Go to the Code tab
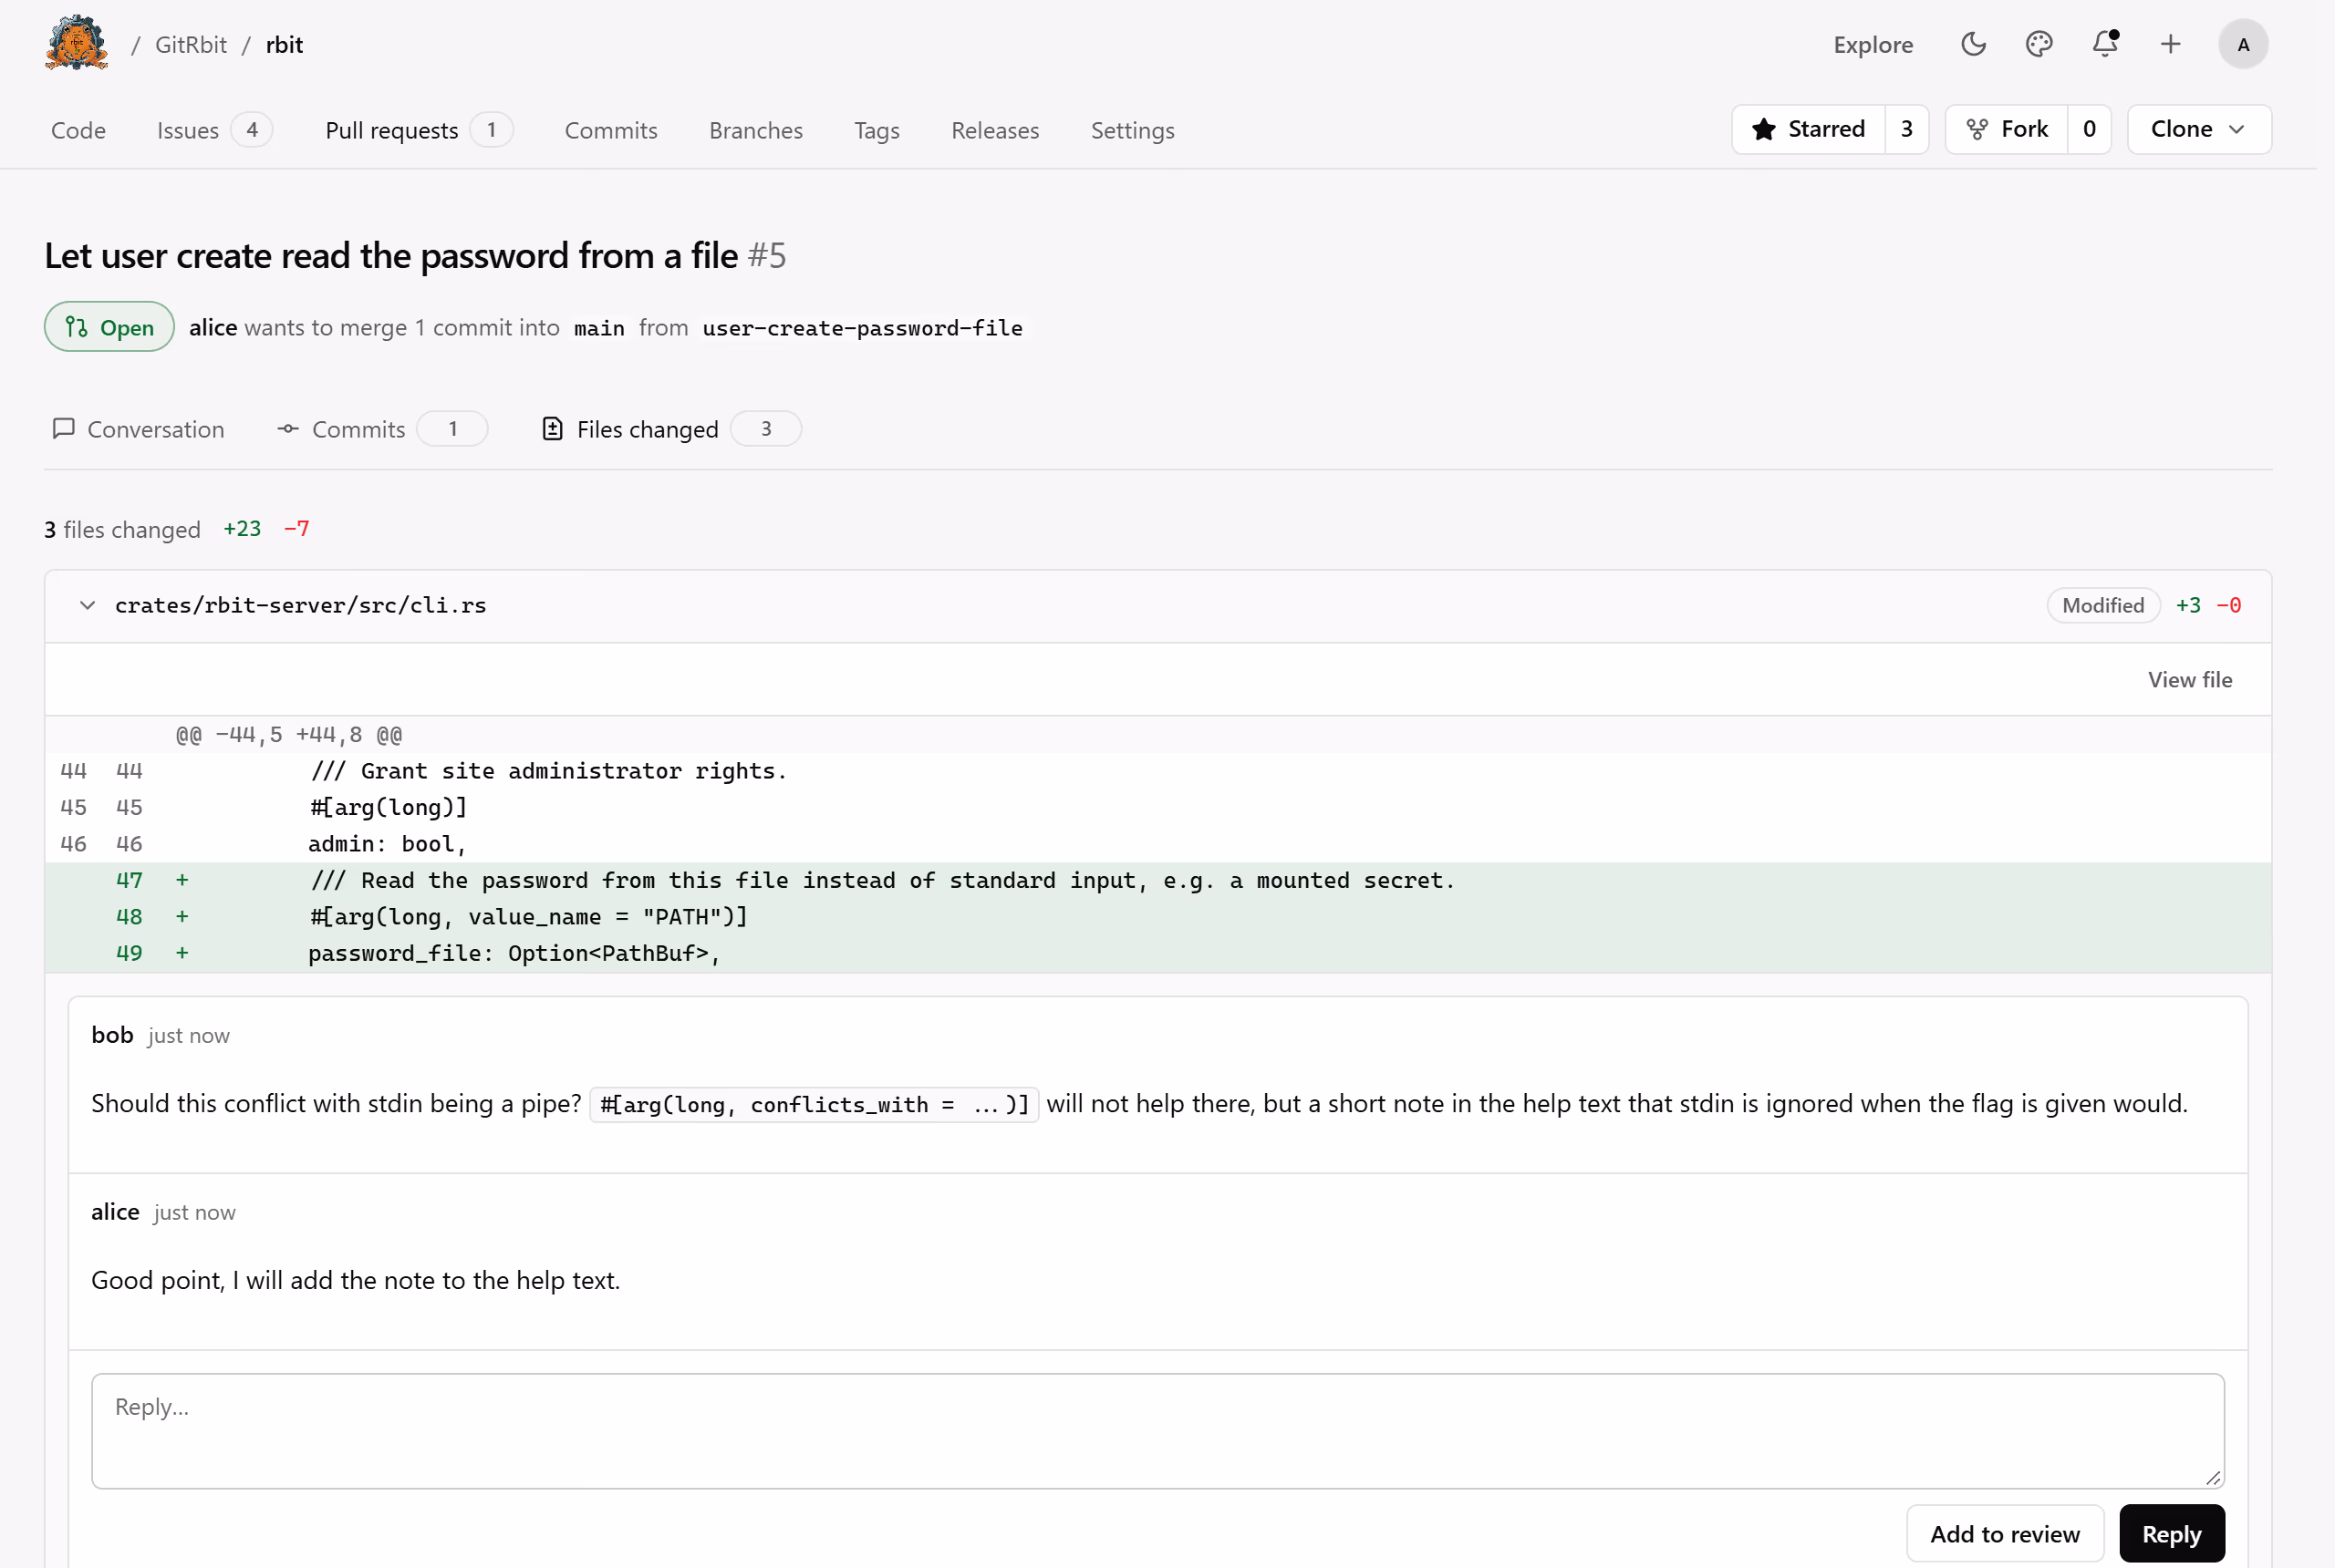This screenshot has height=1568, width=2335. coord(78,130)
